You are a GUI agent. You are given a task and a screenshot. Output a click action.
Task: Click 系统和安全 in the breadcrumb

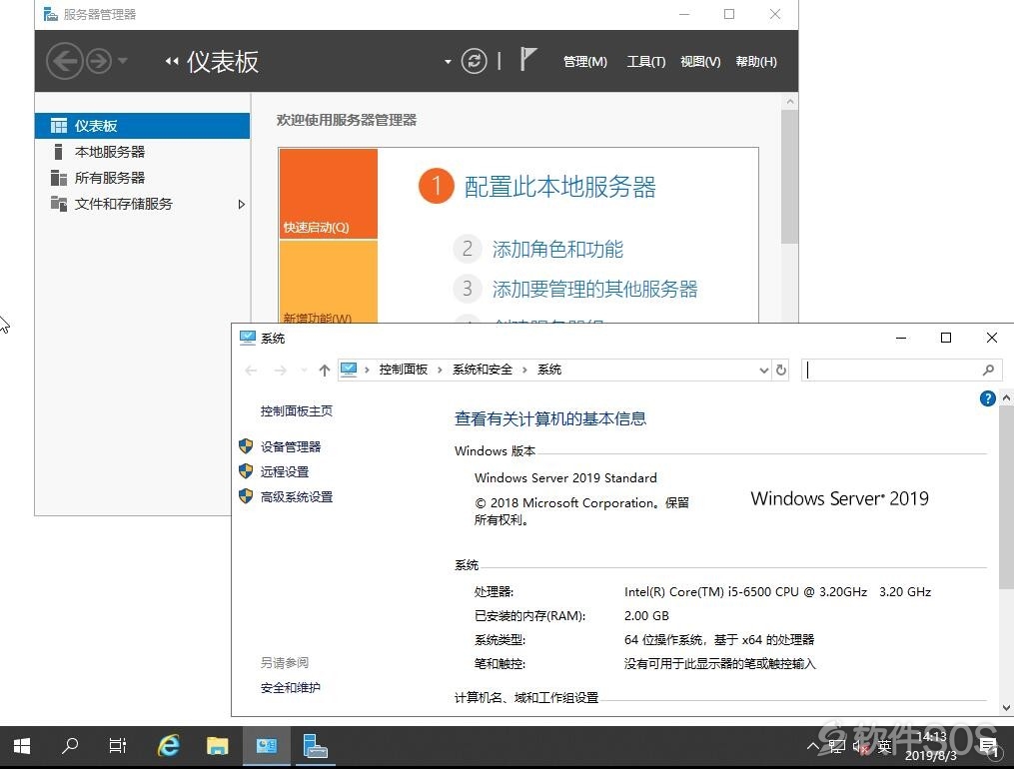(483, 369)
